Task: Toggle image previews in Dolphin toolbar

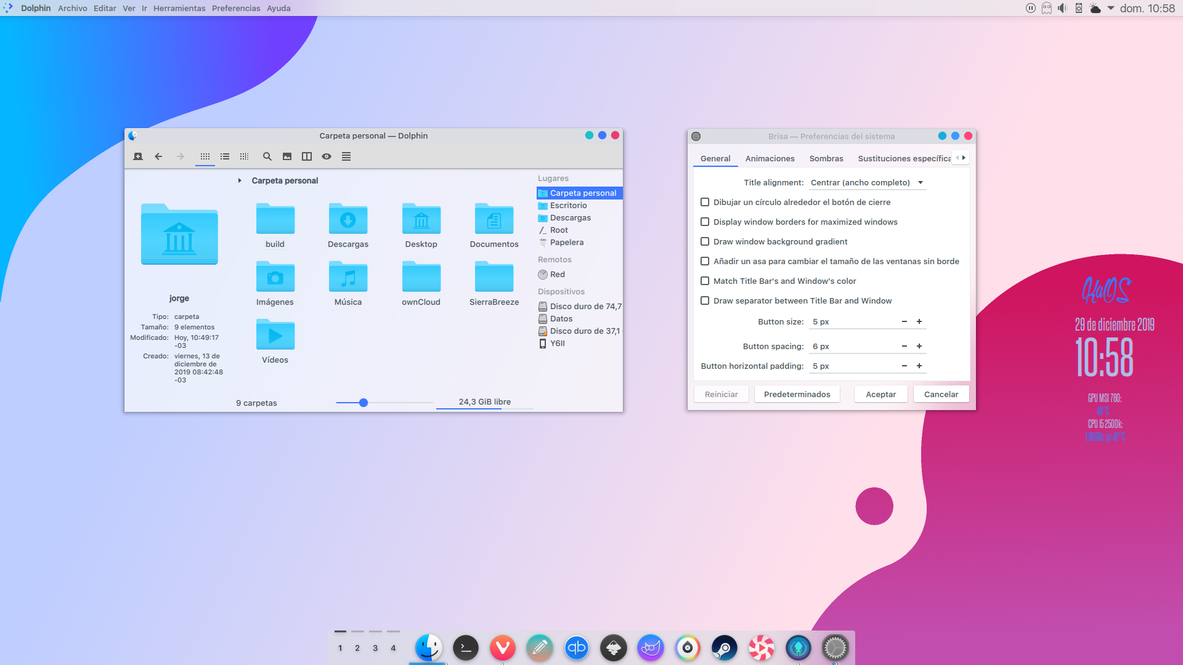Action: [287, 156]
